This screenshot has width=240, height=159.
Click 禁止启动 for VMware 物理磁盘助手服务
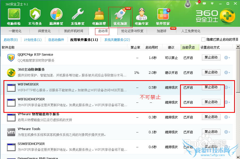tap(211, 117)
